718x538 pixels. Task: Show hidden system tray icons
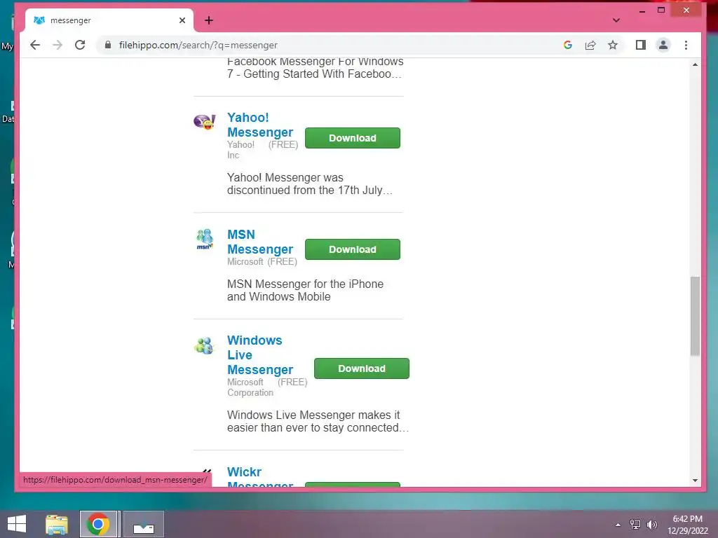pyautogui.click(x=618, y=525)
